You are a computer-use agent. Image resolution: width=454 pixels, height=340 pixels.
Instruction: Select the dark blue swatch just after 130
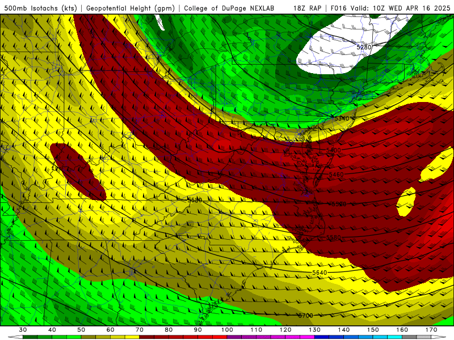[x=322, y=337]
